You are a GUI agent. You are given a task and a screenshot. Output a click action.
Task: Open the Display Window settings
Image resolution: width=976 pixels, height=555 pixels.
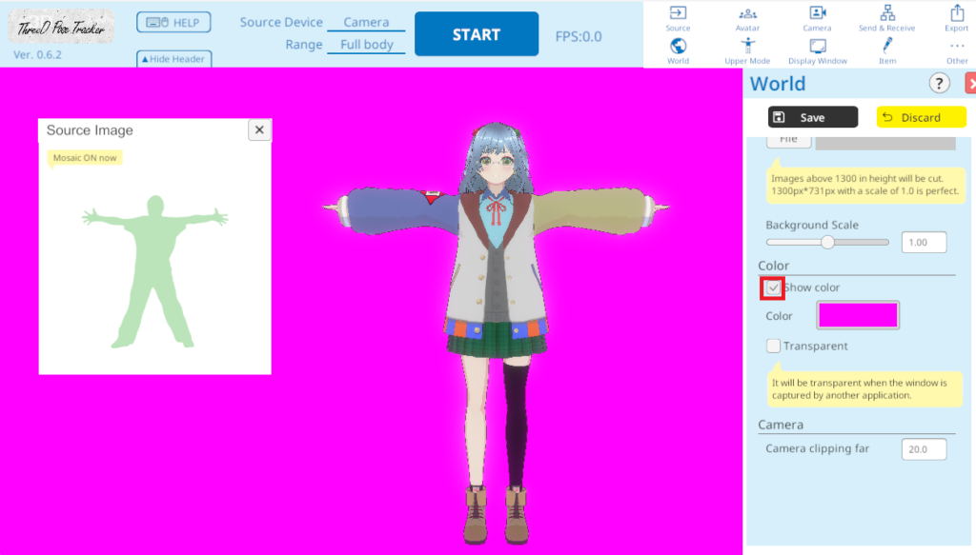pos(817,51)
